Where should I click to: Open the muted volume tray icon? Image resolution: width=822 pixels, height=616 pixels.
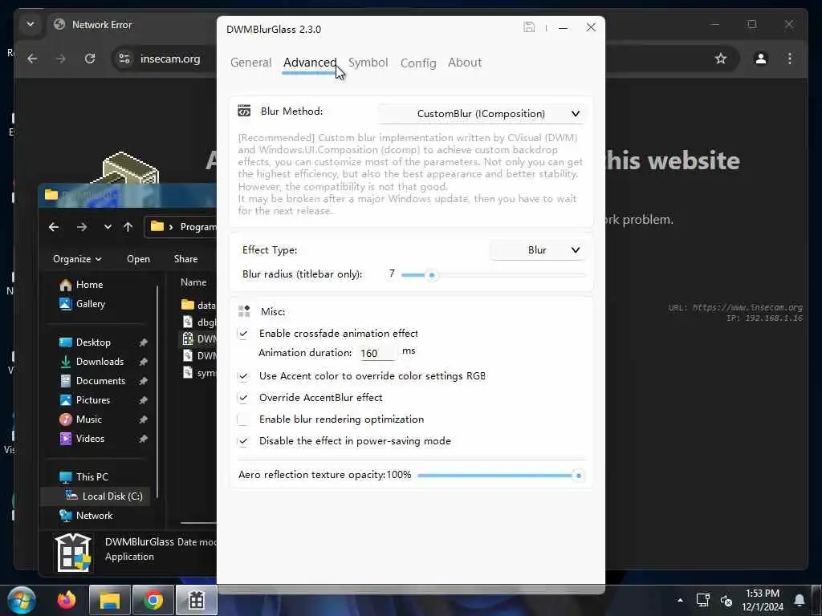pyautogui.click(x=726, y=600)
